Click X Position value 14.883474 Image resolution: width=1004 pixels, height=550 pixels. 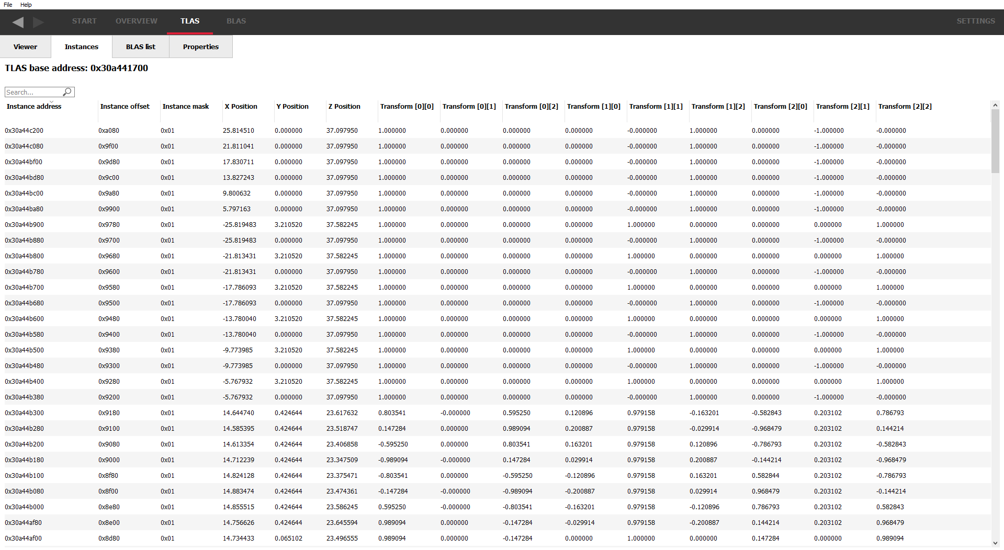(239, 491)
